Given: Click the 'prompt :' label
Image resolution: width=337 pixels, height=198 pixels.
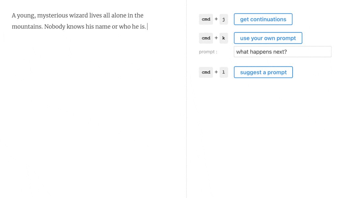Looking at the screenshot, I should 208,52.
